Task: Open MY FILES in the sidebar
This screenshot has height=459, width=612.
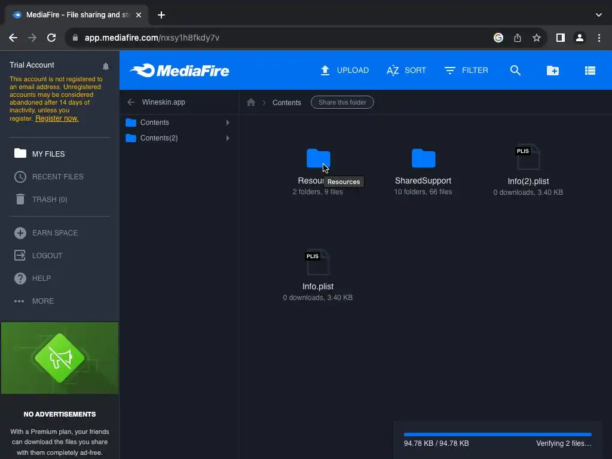Action: [x=48, y=154]
